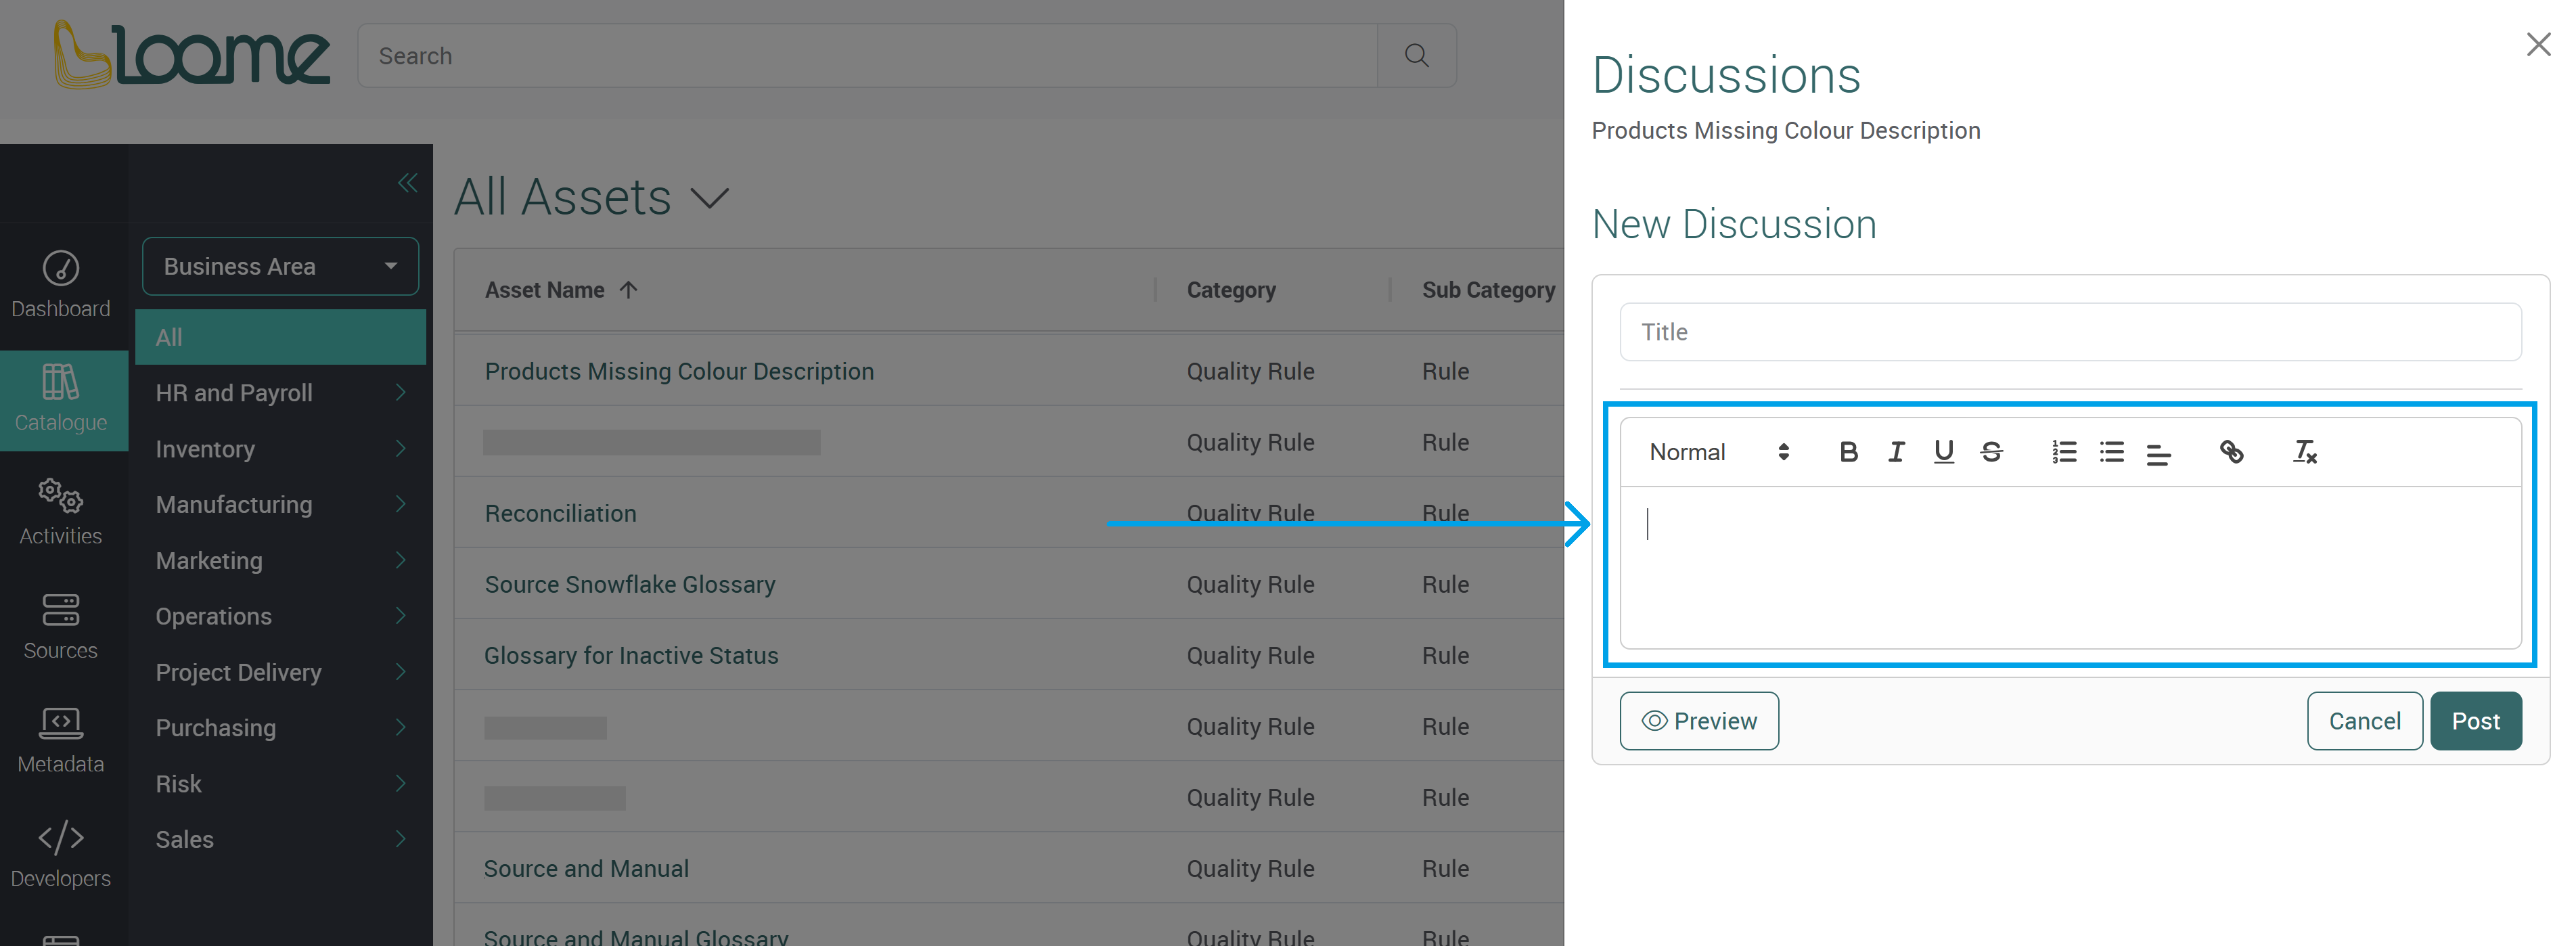
Task: Click into the discussion body editor
Action: (x=2070, y=567)
